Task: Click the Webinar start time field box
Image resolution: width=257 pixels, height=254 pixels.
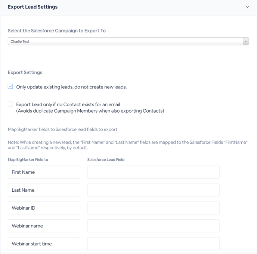Action: [44, 244]
